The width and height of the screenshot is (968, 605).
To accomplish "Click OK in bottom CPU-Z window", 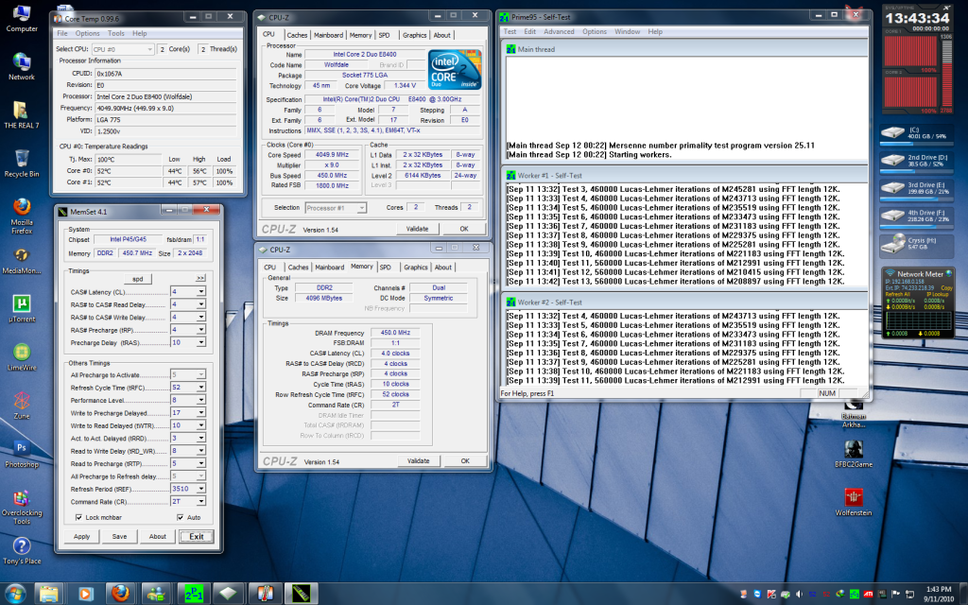I will coord(465,461).
